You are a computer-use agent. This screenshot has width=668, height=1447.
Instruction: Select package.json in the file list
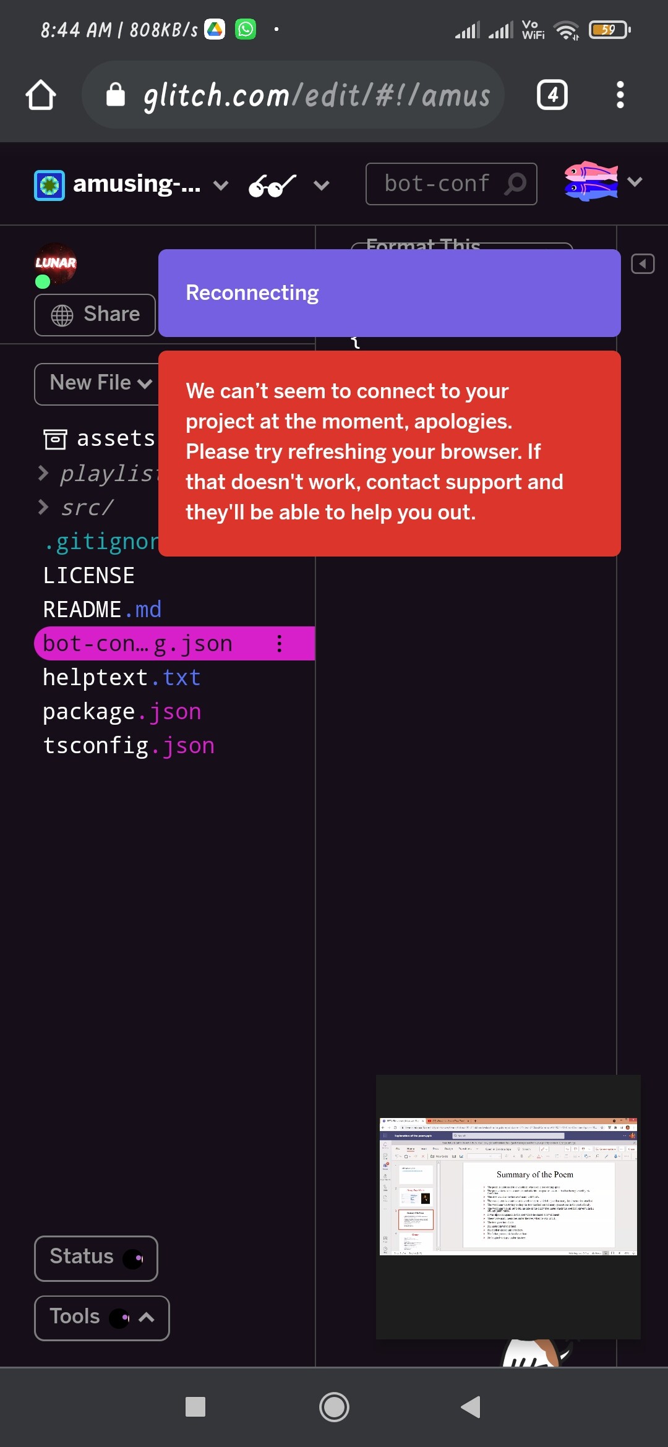coord(122,712)
